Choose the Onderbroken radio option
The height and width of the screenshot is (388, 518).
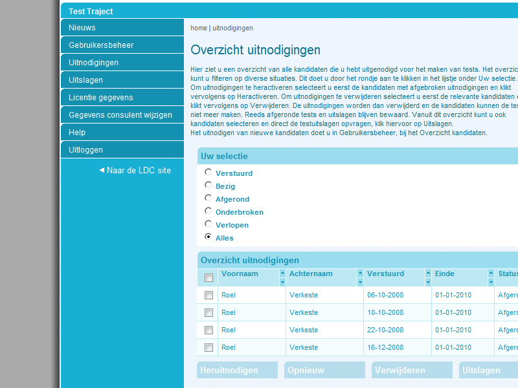(208, 211)
